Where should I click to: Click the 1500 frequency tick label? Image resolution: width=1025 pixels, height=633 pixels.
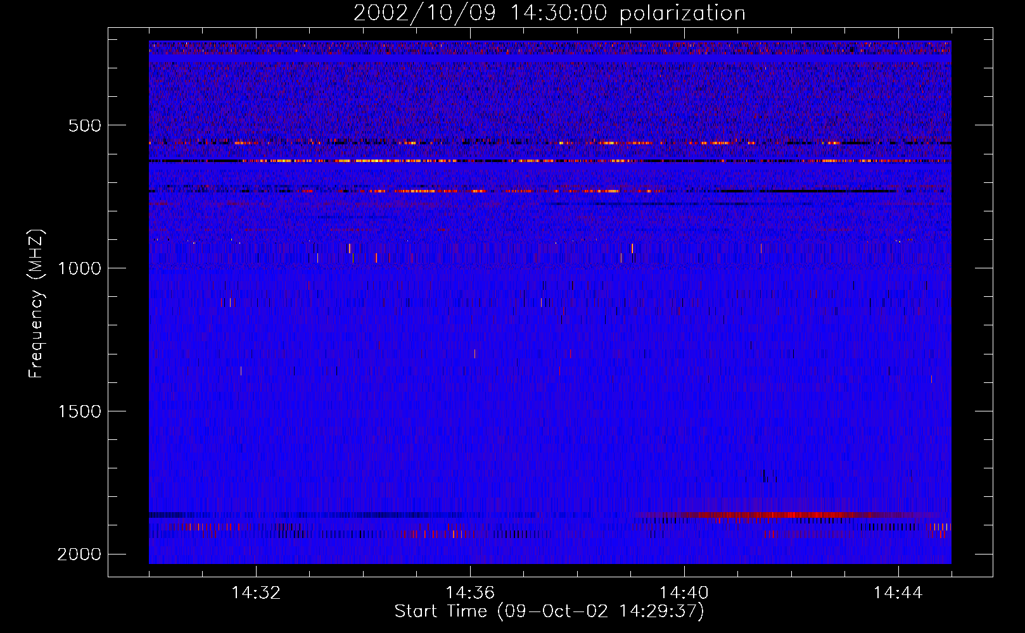point(79,411)
